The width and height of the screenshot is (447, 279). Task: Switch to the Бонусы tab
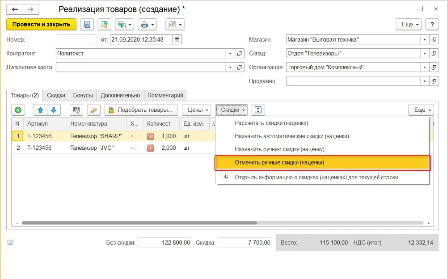pos(83,95)
